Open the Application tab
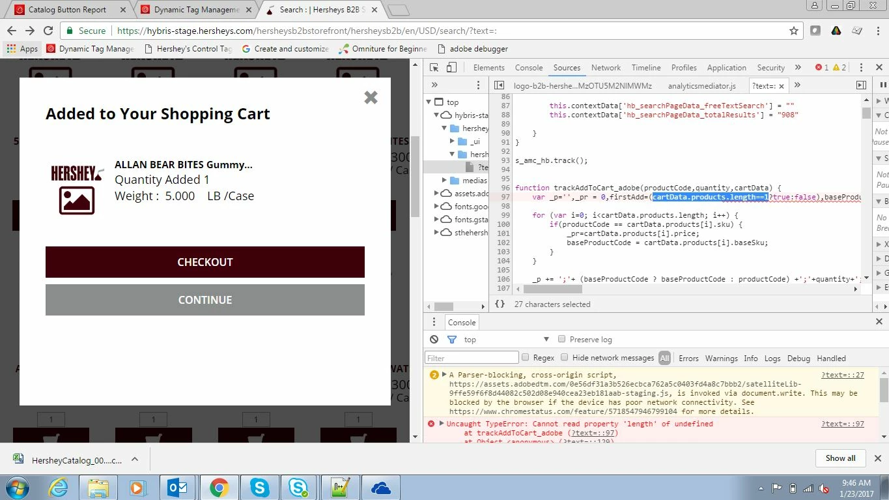This screenshot has width=889, height=500. click(x=727, y=68)
